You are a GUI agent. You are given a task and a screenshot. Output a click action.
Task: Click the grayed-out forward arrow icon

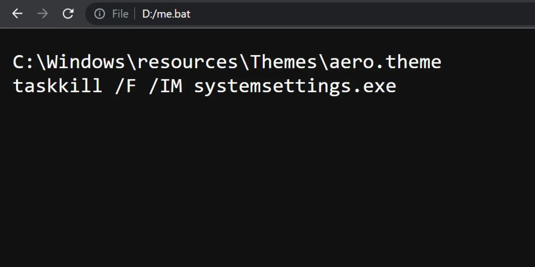click(x=43, y=13)
